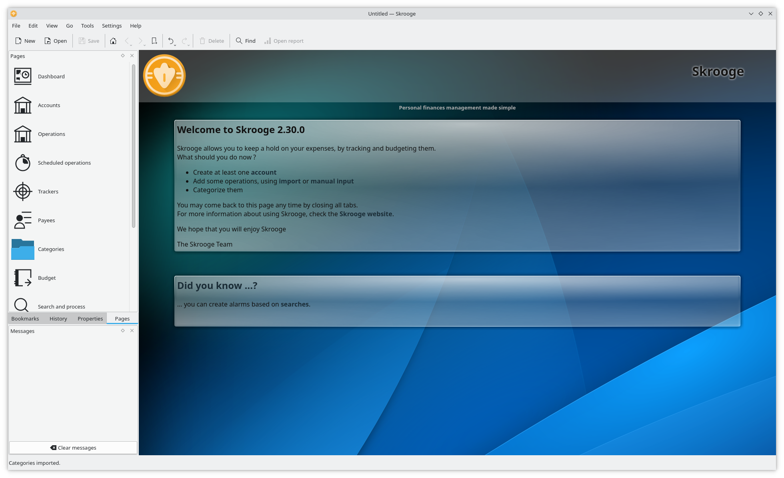Go to the Home page icon

(x=113, y=41)
